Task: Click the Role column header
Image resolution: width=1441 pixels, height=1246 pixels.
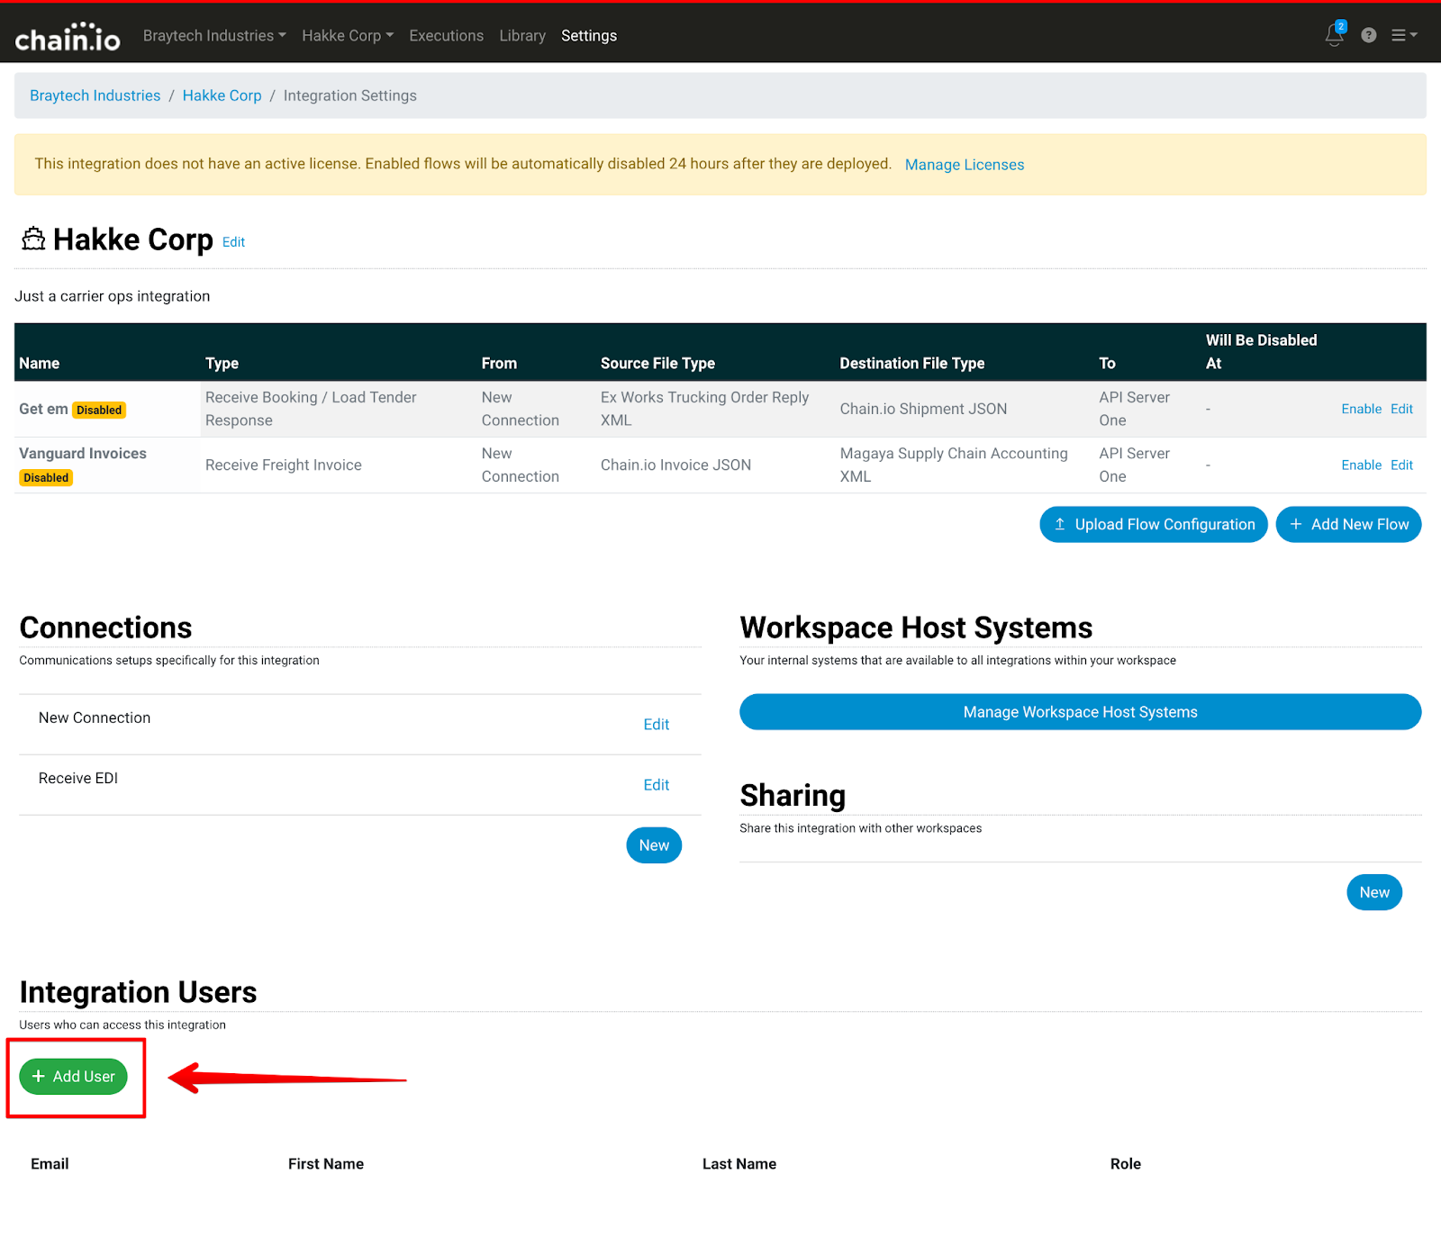Action: (1126, 1163)
